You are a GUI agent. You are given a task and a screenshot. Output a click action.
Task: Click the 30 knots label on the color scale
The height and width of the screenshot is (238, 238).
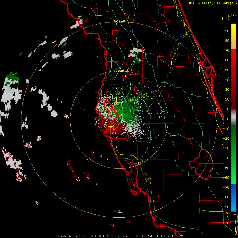227,90
